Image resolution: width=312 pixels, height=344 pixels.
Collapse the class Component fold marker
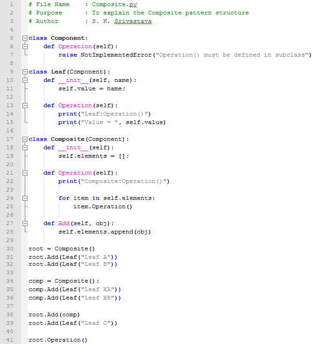point(25,38)
